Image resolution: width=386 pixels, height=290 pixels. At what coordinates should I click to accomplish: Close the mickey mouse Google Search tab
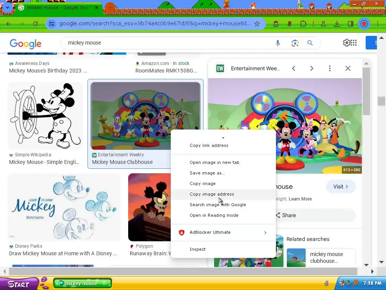[96, 8]
